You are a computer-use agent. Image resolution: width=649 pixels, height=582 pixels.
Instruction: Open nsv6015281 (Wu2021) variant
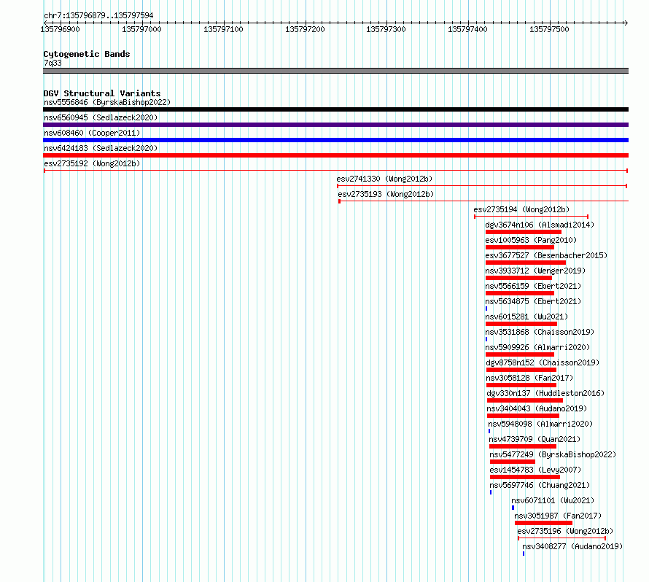(x=526, y=317)
